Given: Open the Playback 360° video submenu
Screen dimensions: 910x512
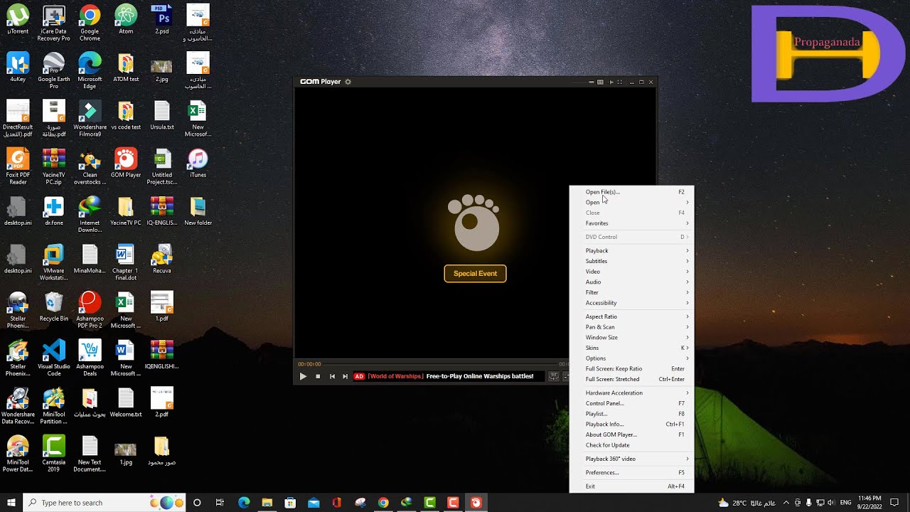Looking at the screenshot, I should (x=631, y=459).
